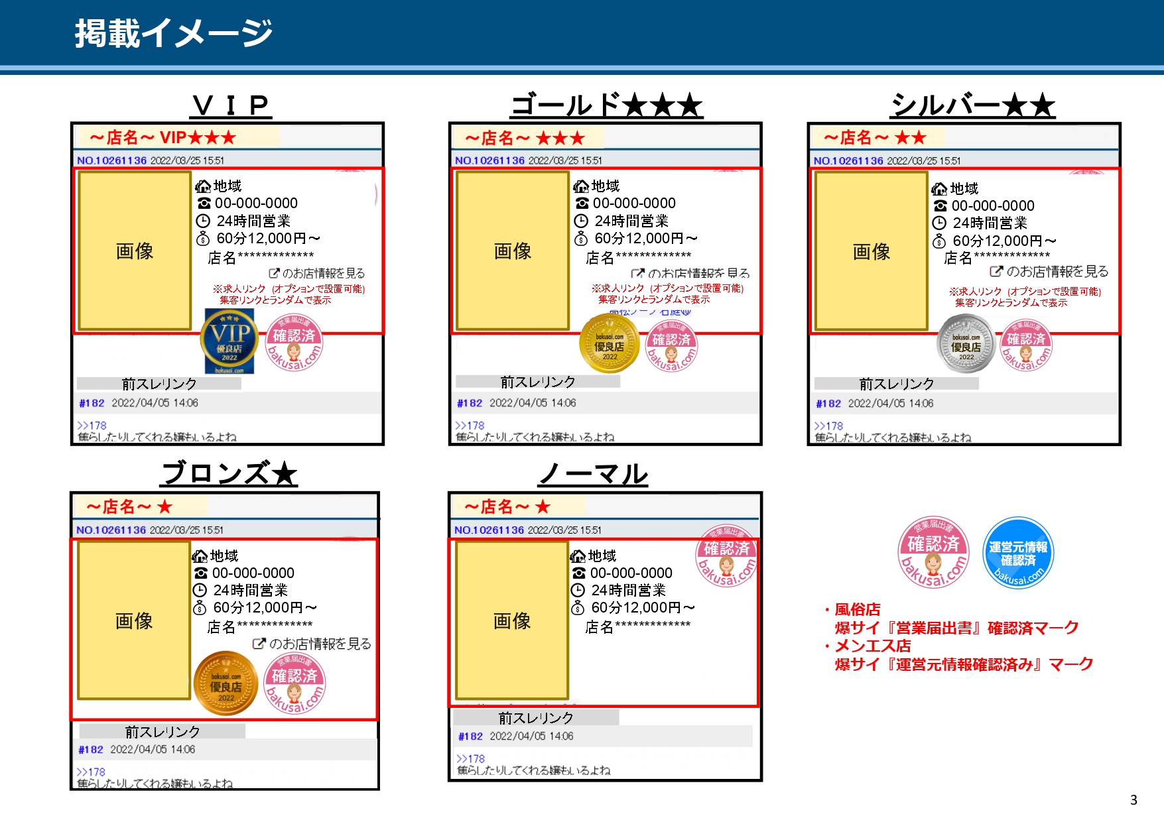
Task: Click the clock icon next to 24時間営業
Action: pyautogui.click(x=204, y=221)
